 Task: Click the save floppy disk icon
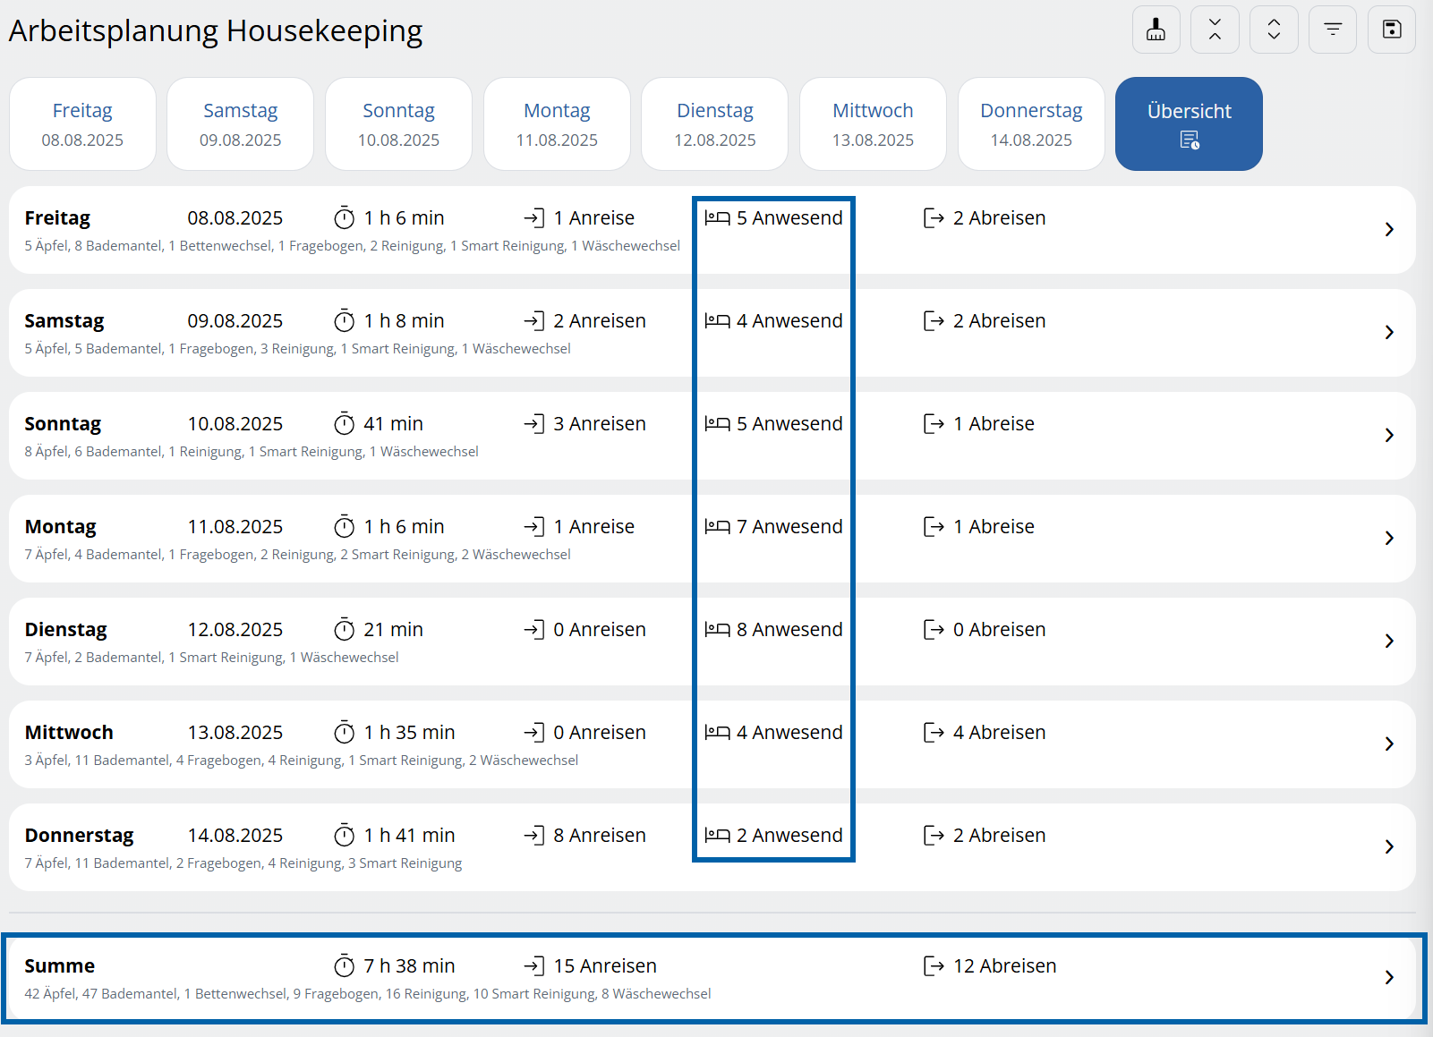(x=1392, y=30)
